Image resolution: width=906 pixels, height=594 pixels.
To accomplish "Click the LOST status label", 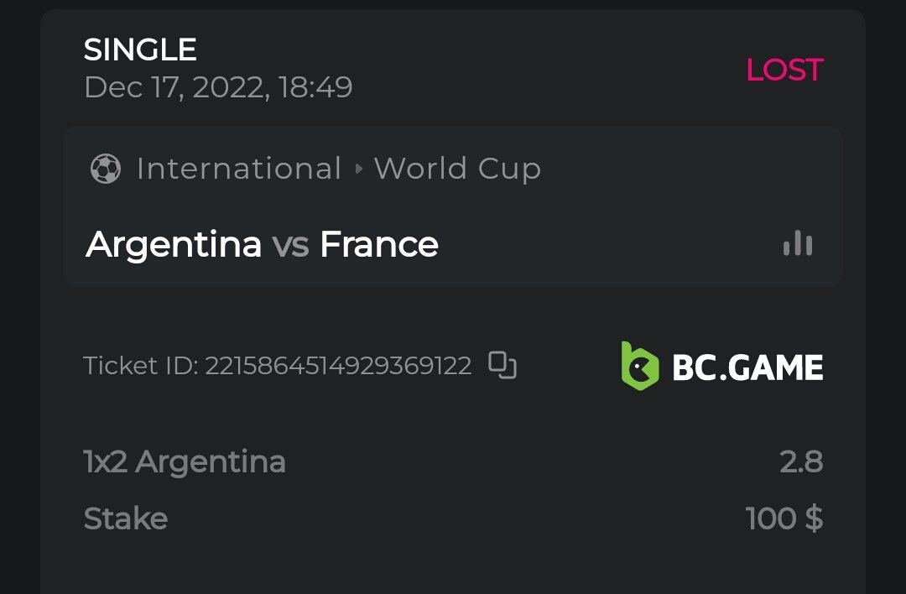I will click(x=784, y=70).
